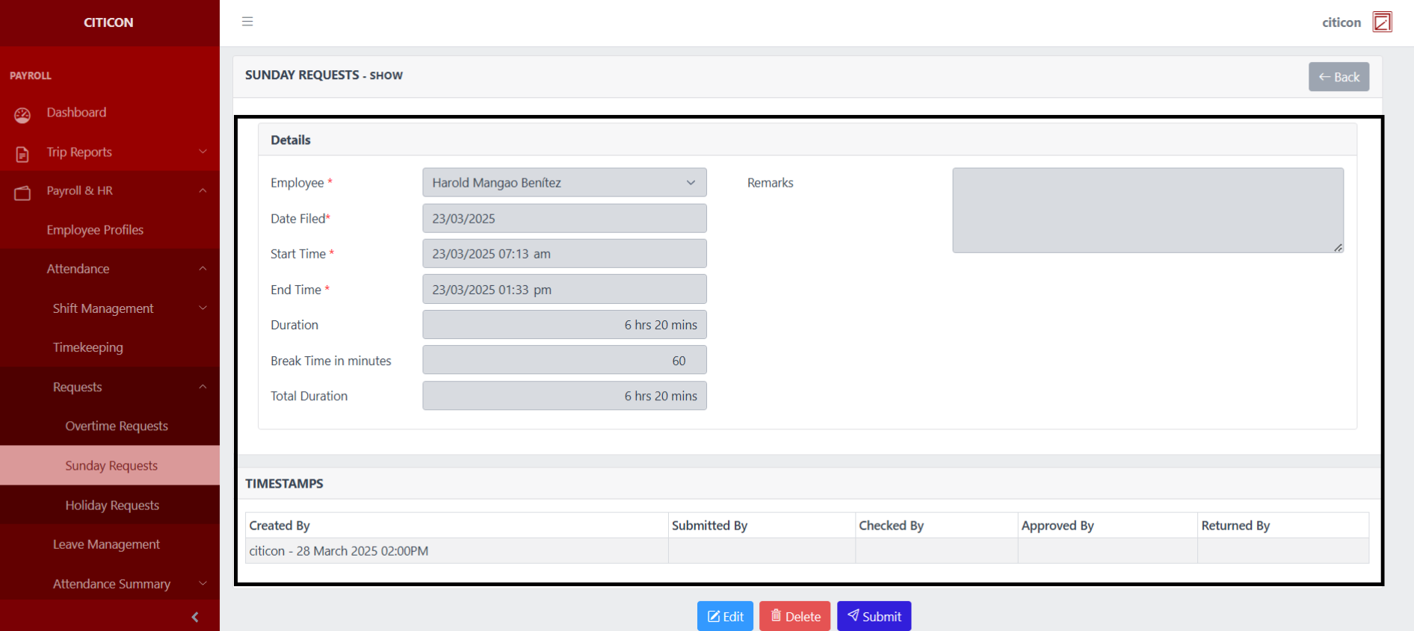Open Employee Profiles menu item

95,230
